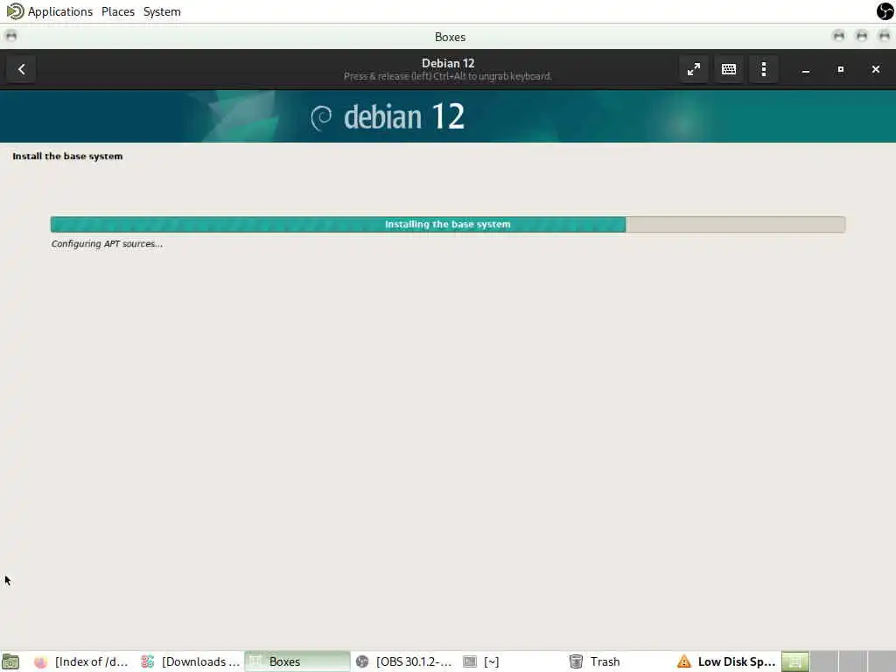The height and width of the screenshot is (672, 896).
Task: Click the Install the base system heading
Action: [x=67, y=156]
